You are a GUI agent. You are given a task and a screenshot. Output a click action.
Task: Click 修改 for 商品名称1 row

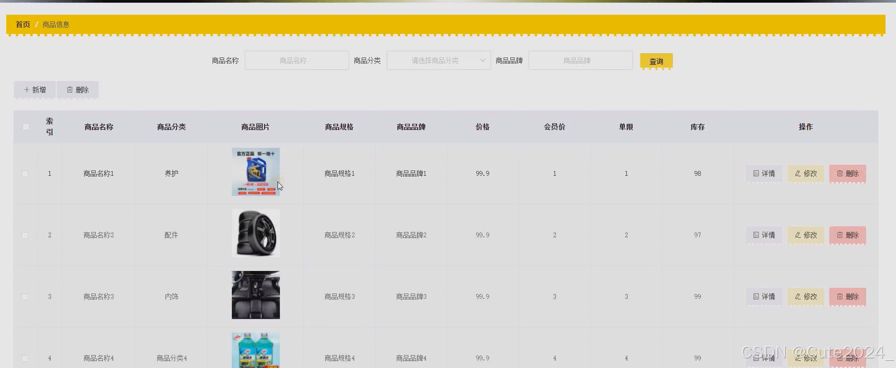[x=806, y=173]
